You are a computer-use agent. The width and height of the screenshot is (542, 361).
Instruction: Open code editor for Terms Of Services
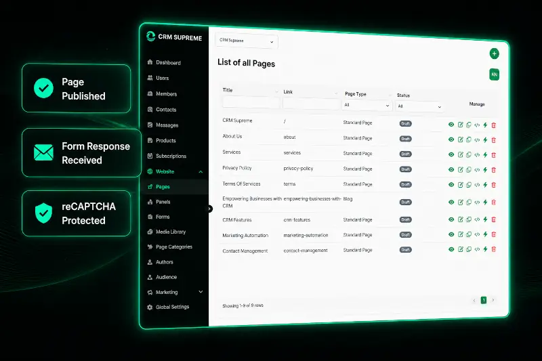click(x=477, y=185)
